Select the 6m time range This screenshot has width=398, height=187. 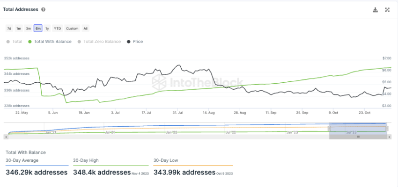(38, 29)
